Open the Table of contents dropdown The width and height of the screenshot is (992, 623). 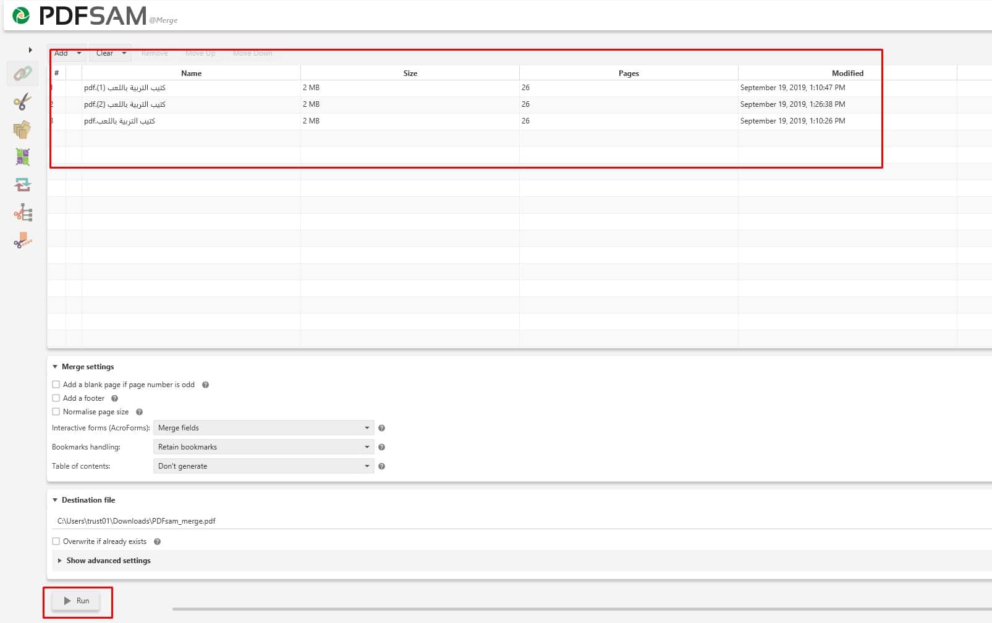263,466
